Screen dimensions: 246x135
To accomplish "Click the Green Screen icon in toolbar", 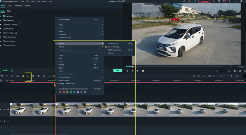I will click(38, 76).
